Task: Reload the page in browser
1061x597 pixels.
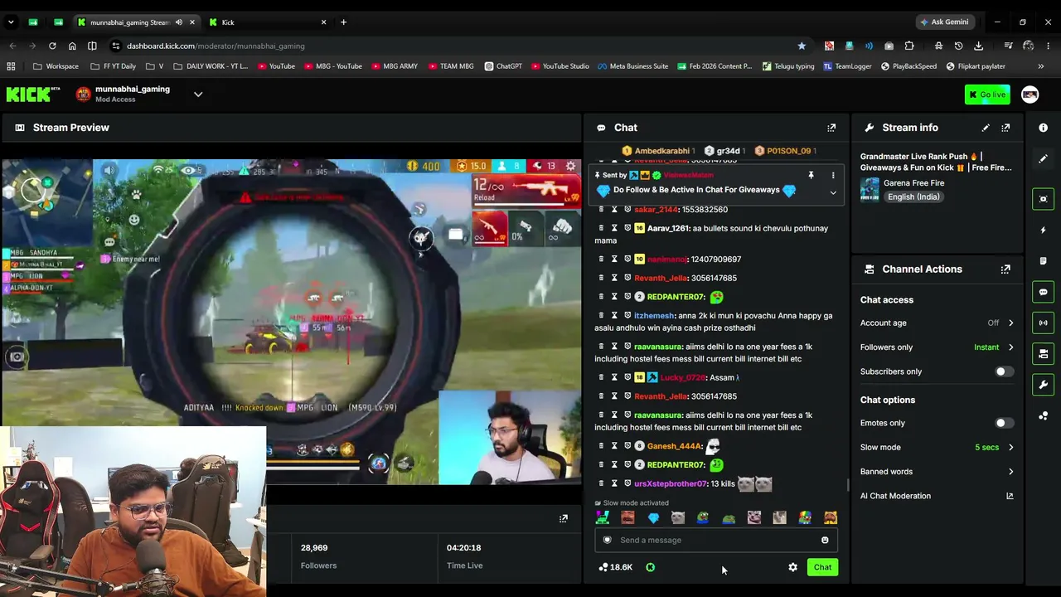Action: coord(52,46)
